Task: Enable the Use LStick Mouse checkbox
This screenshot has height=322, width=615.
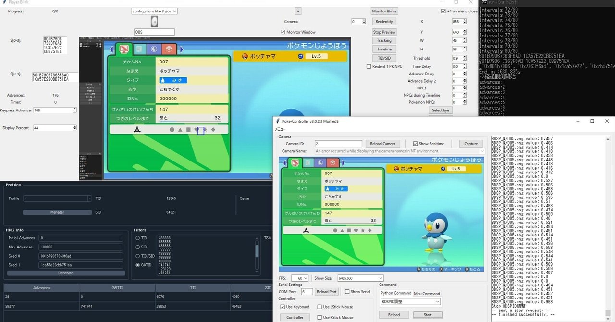Action: coord(320,307)
